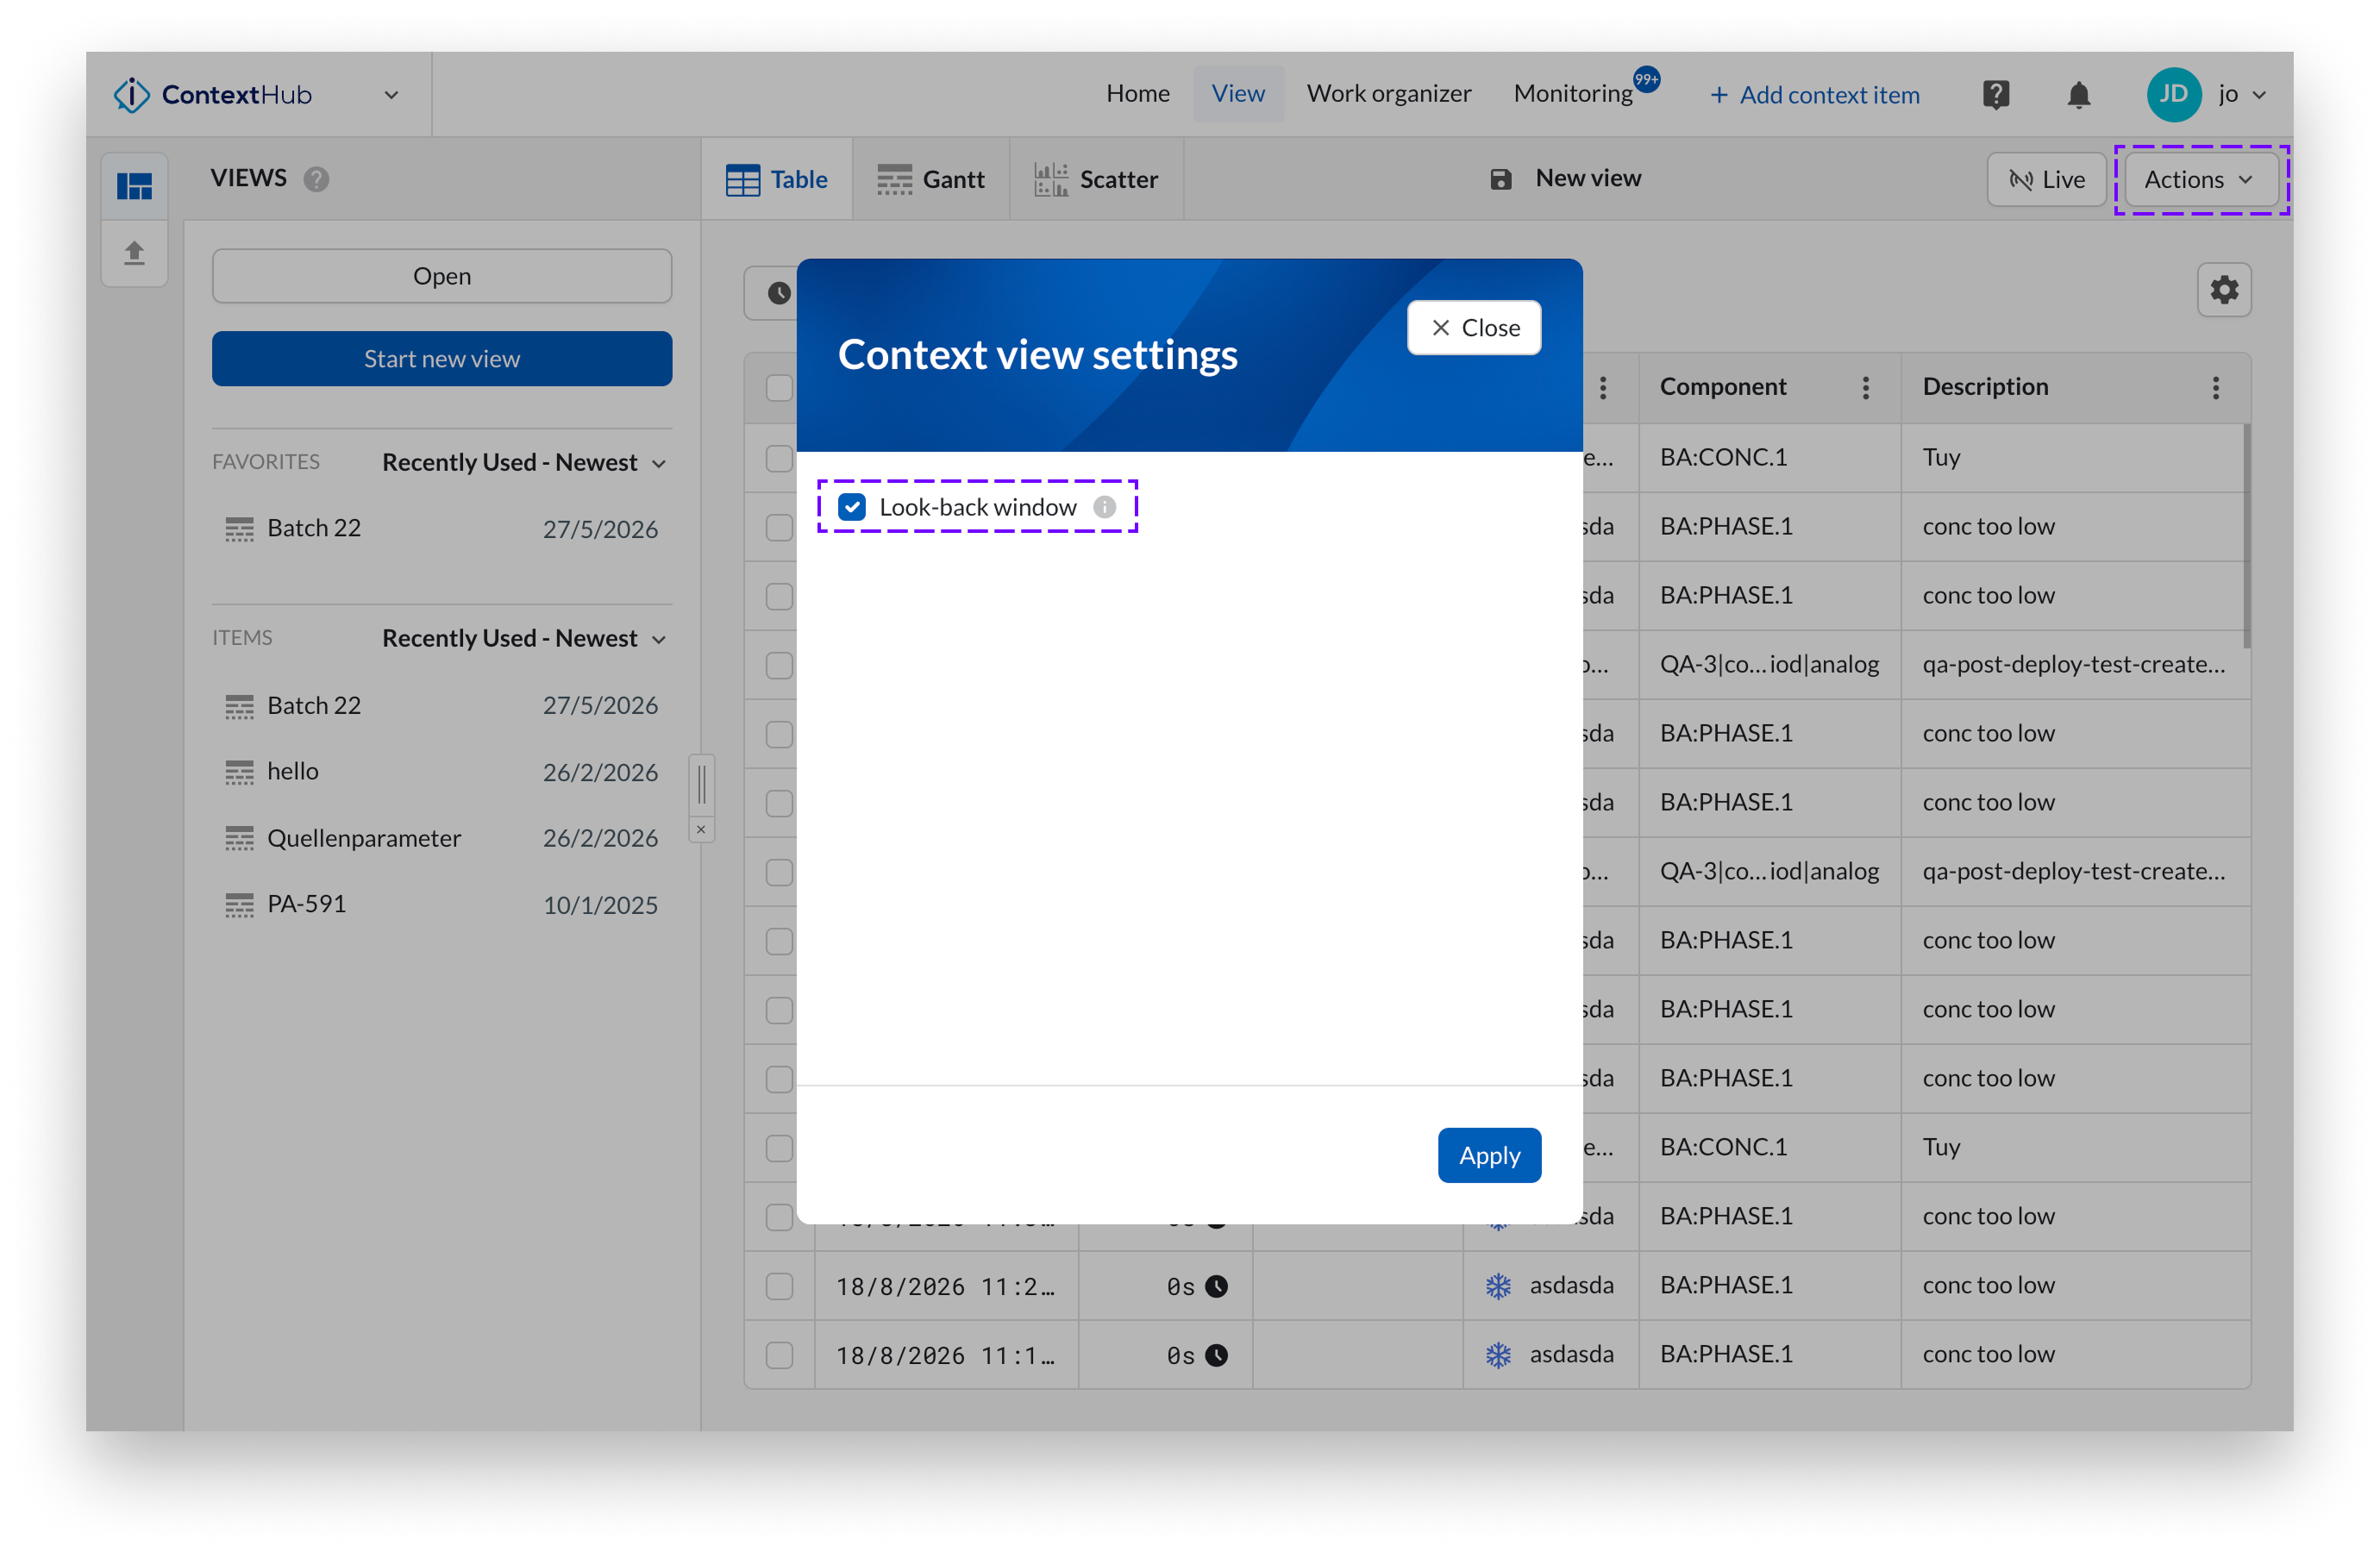Check the row checkbox for 18/8/2026 11:1
Image resolution: width=2380 pixels, height=1552 pixels.
[x=779, y=1355]
